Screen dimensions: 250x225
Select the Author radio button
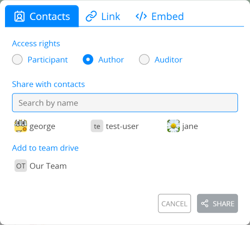tap(88, 59)
